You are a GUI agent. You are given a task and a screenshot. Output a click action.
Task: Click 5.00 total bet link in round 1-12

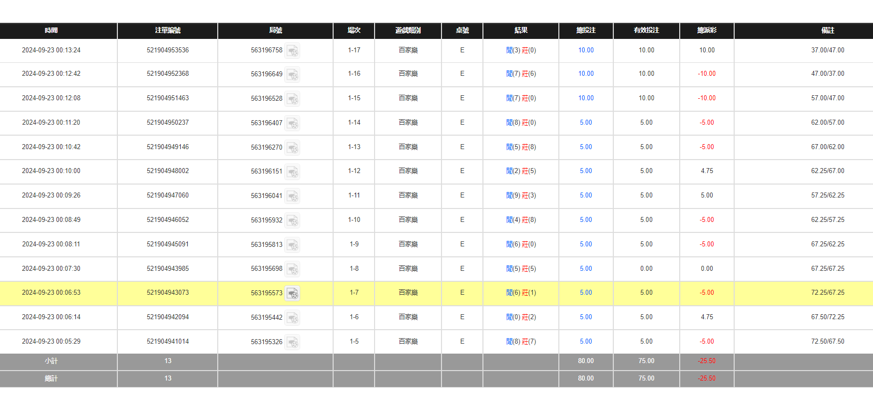[586, 171]
